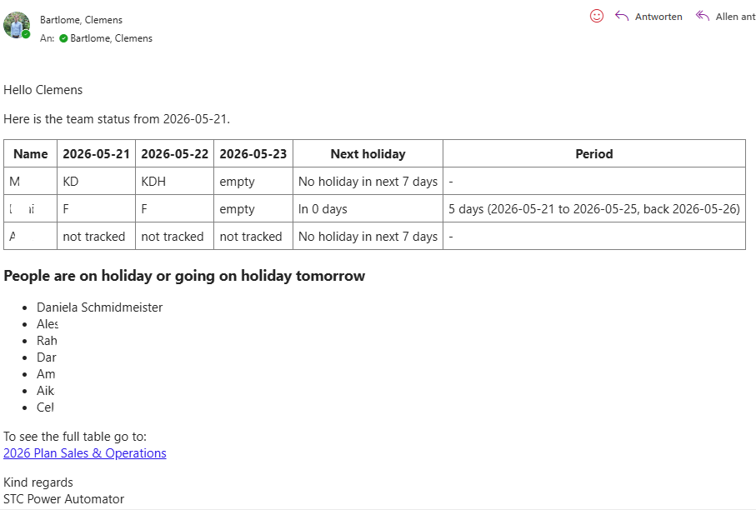Open the sender's profile photo

(x=17, y=25)
